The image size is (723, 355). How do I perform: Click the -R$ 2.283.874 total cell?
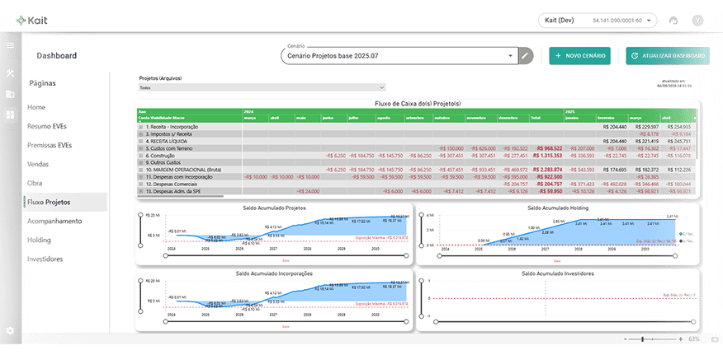(547, 170)
